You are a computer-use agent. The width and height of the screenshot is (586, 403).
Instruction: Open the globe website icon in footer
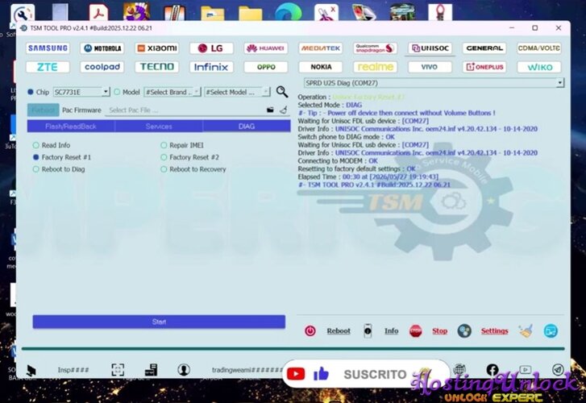pyautogui.click(x=459, y=370)
